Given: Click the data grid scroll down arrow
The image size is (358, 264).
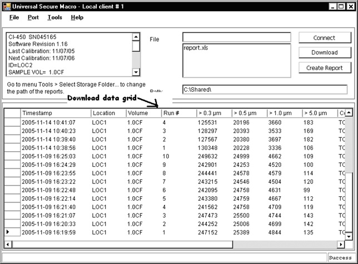Looking at the screenshot, I should [349, 236].
